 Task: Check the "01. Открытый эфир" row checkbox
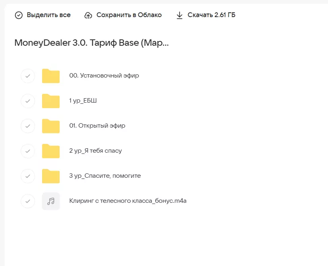pyautogui.click(x=27, y=126)
